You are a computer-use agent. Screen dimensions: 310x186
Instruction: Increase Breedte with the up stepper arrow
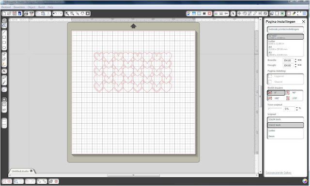tap(296, 59)
